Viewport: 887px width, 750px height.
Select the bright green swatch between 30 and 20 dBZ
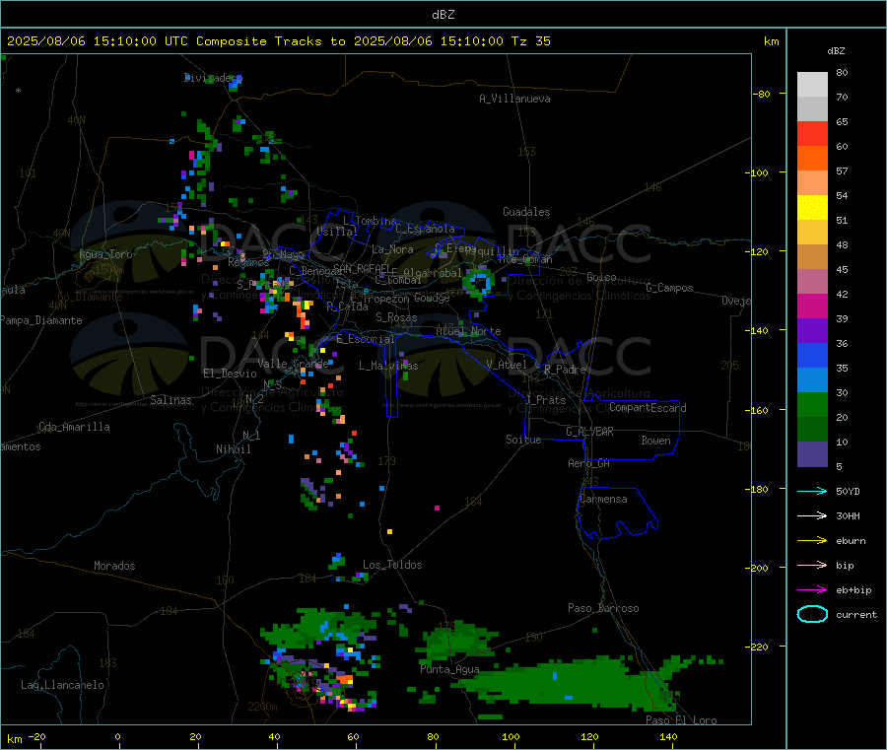812,404
